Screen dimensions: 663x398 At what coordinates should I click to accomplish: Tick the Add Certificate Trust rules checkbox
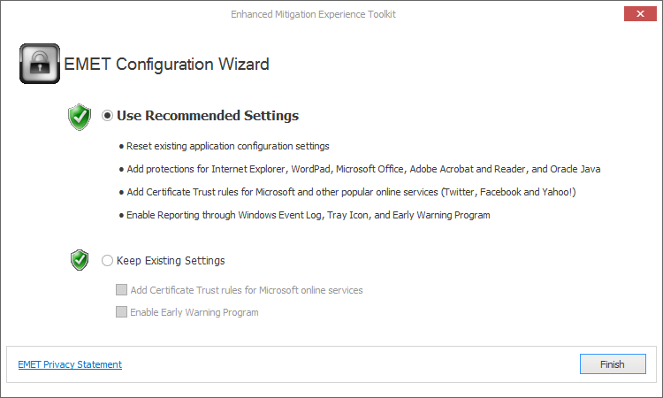(121, 290)
